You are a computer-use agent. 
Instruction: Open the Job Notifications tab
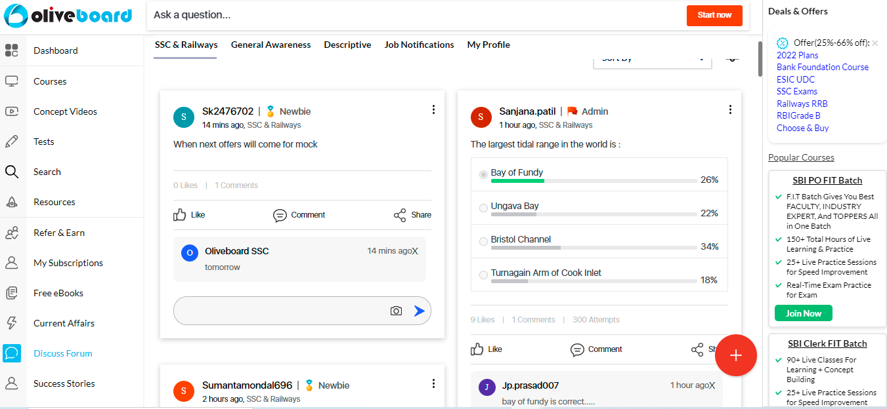[419, 45]
